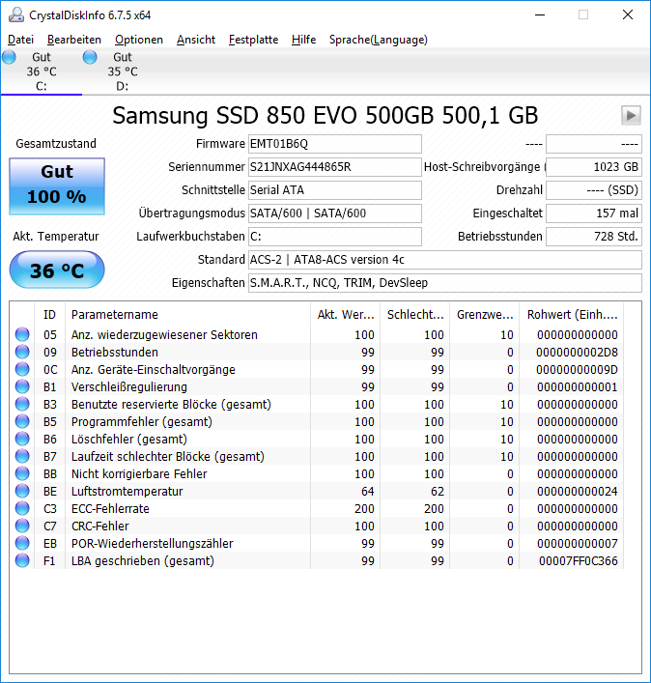Viewport: 651px width, 683px height.
Task: Select 'Laufzeit schlechter Blöcke (gesamt)' text
Action: 168,457
